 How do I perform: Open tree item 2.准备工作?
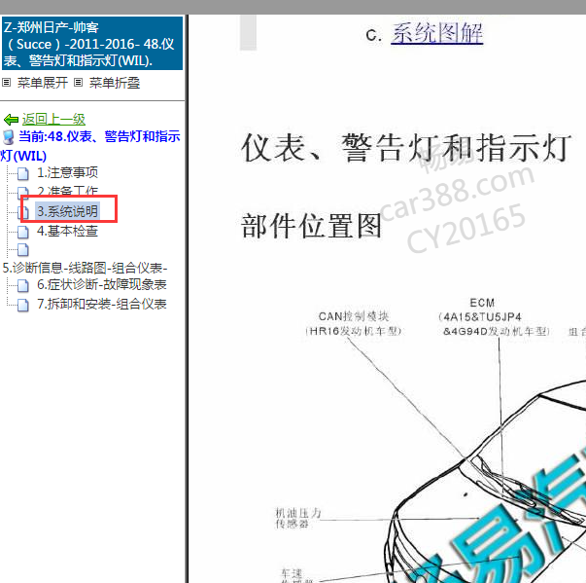click(x=67, y=191)
